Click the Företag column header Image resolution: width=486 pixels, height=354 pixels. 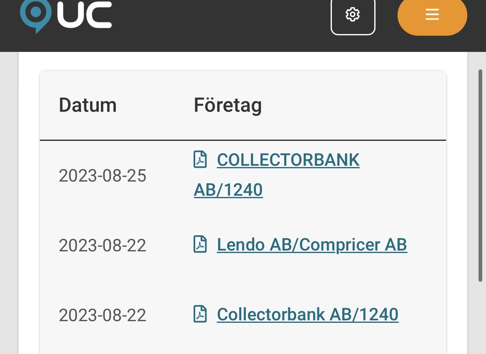click(228, 106)
